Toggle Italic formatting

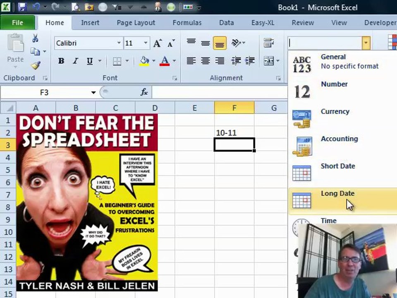click(75, 61)
